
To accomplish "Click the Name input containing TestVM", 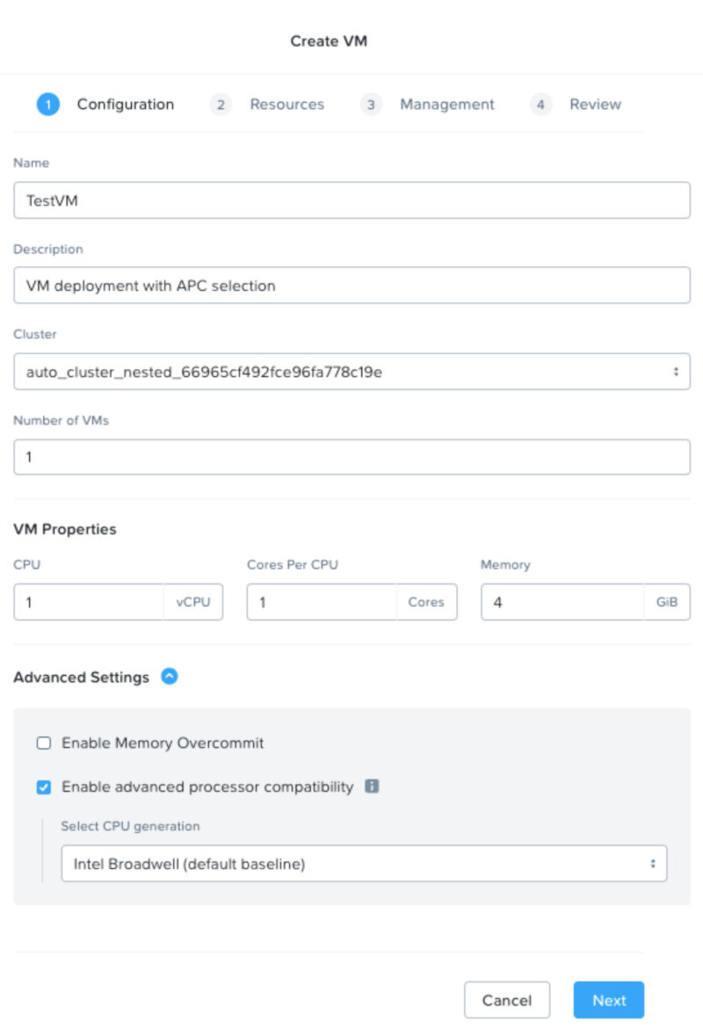I will pos(351,199).
